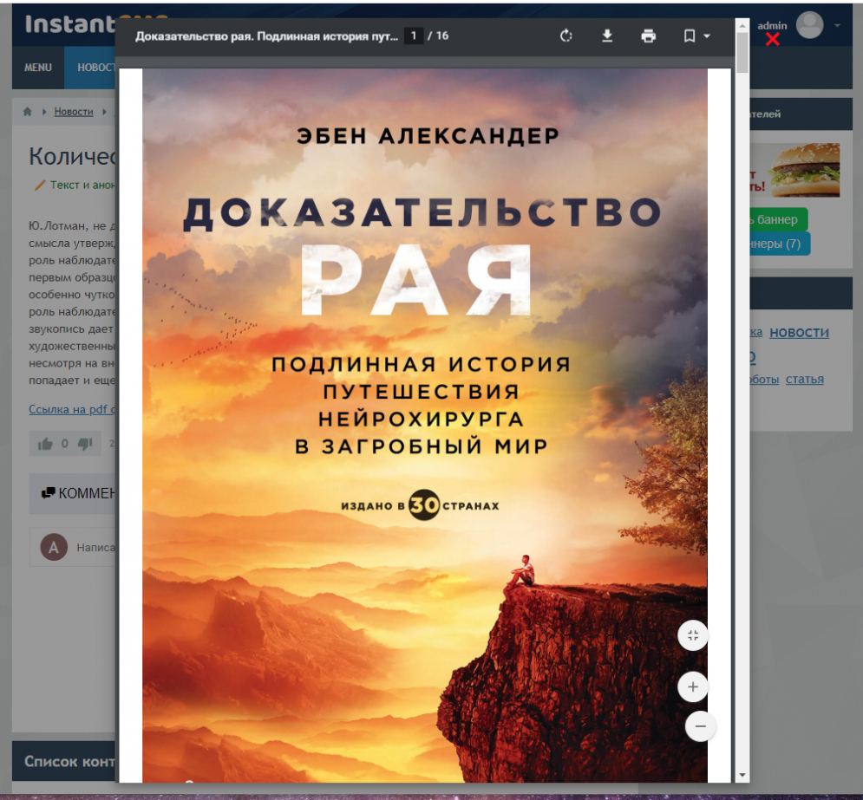Click the green add banner button
This screenshot has width=863, height=800.
[779, 219]
